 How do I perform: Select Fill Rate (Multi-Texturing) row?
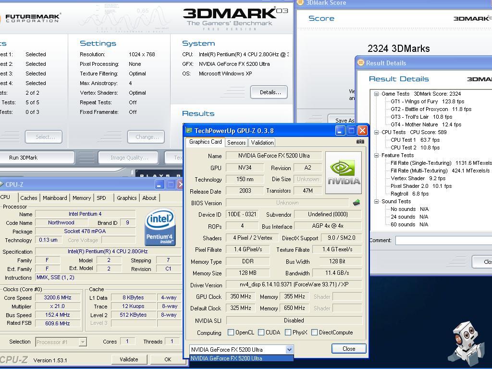pyautogui.click(x=440, y=171)
